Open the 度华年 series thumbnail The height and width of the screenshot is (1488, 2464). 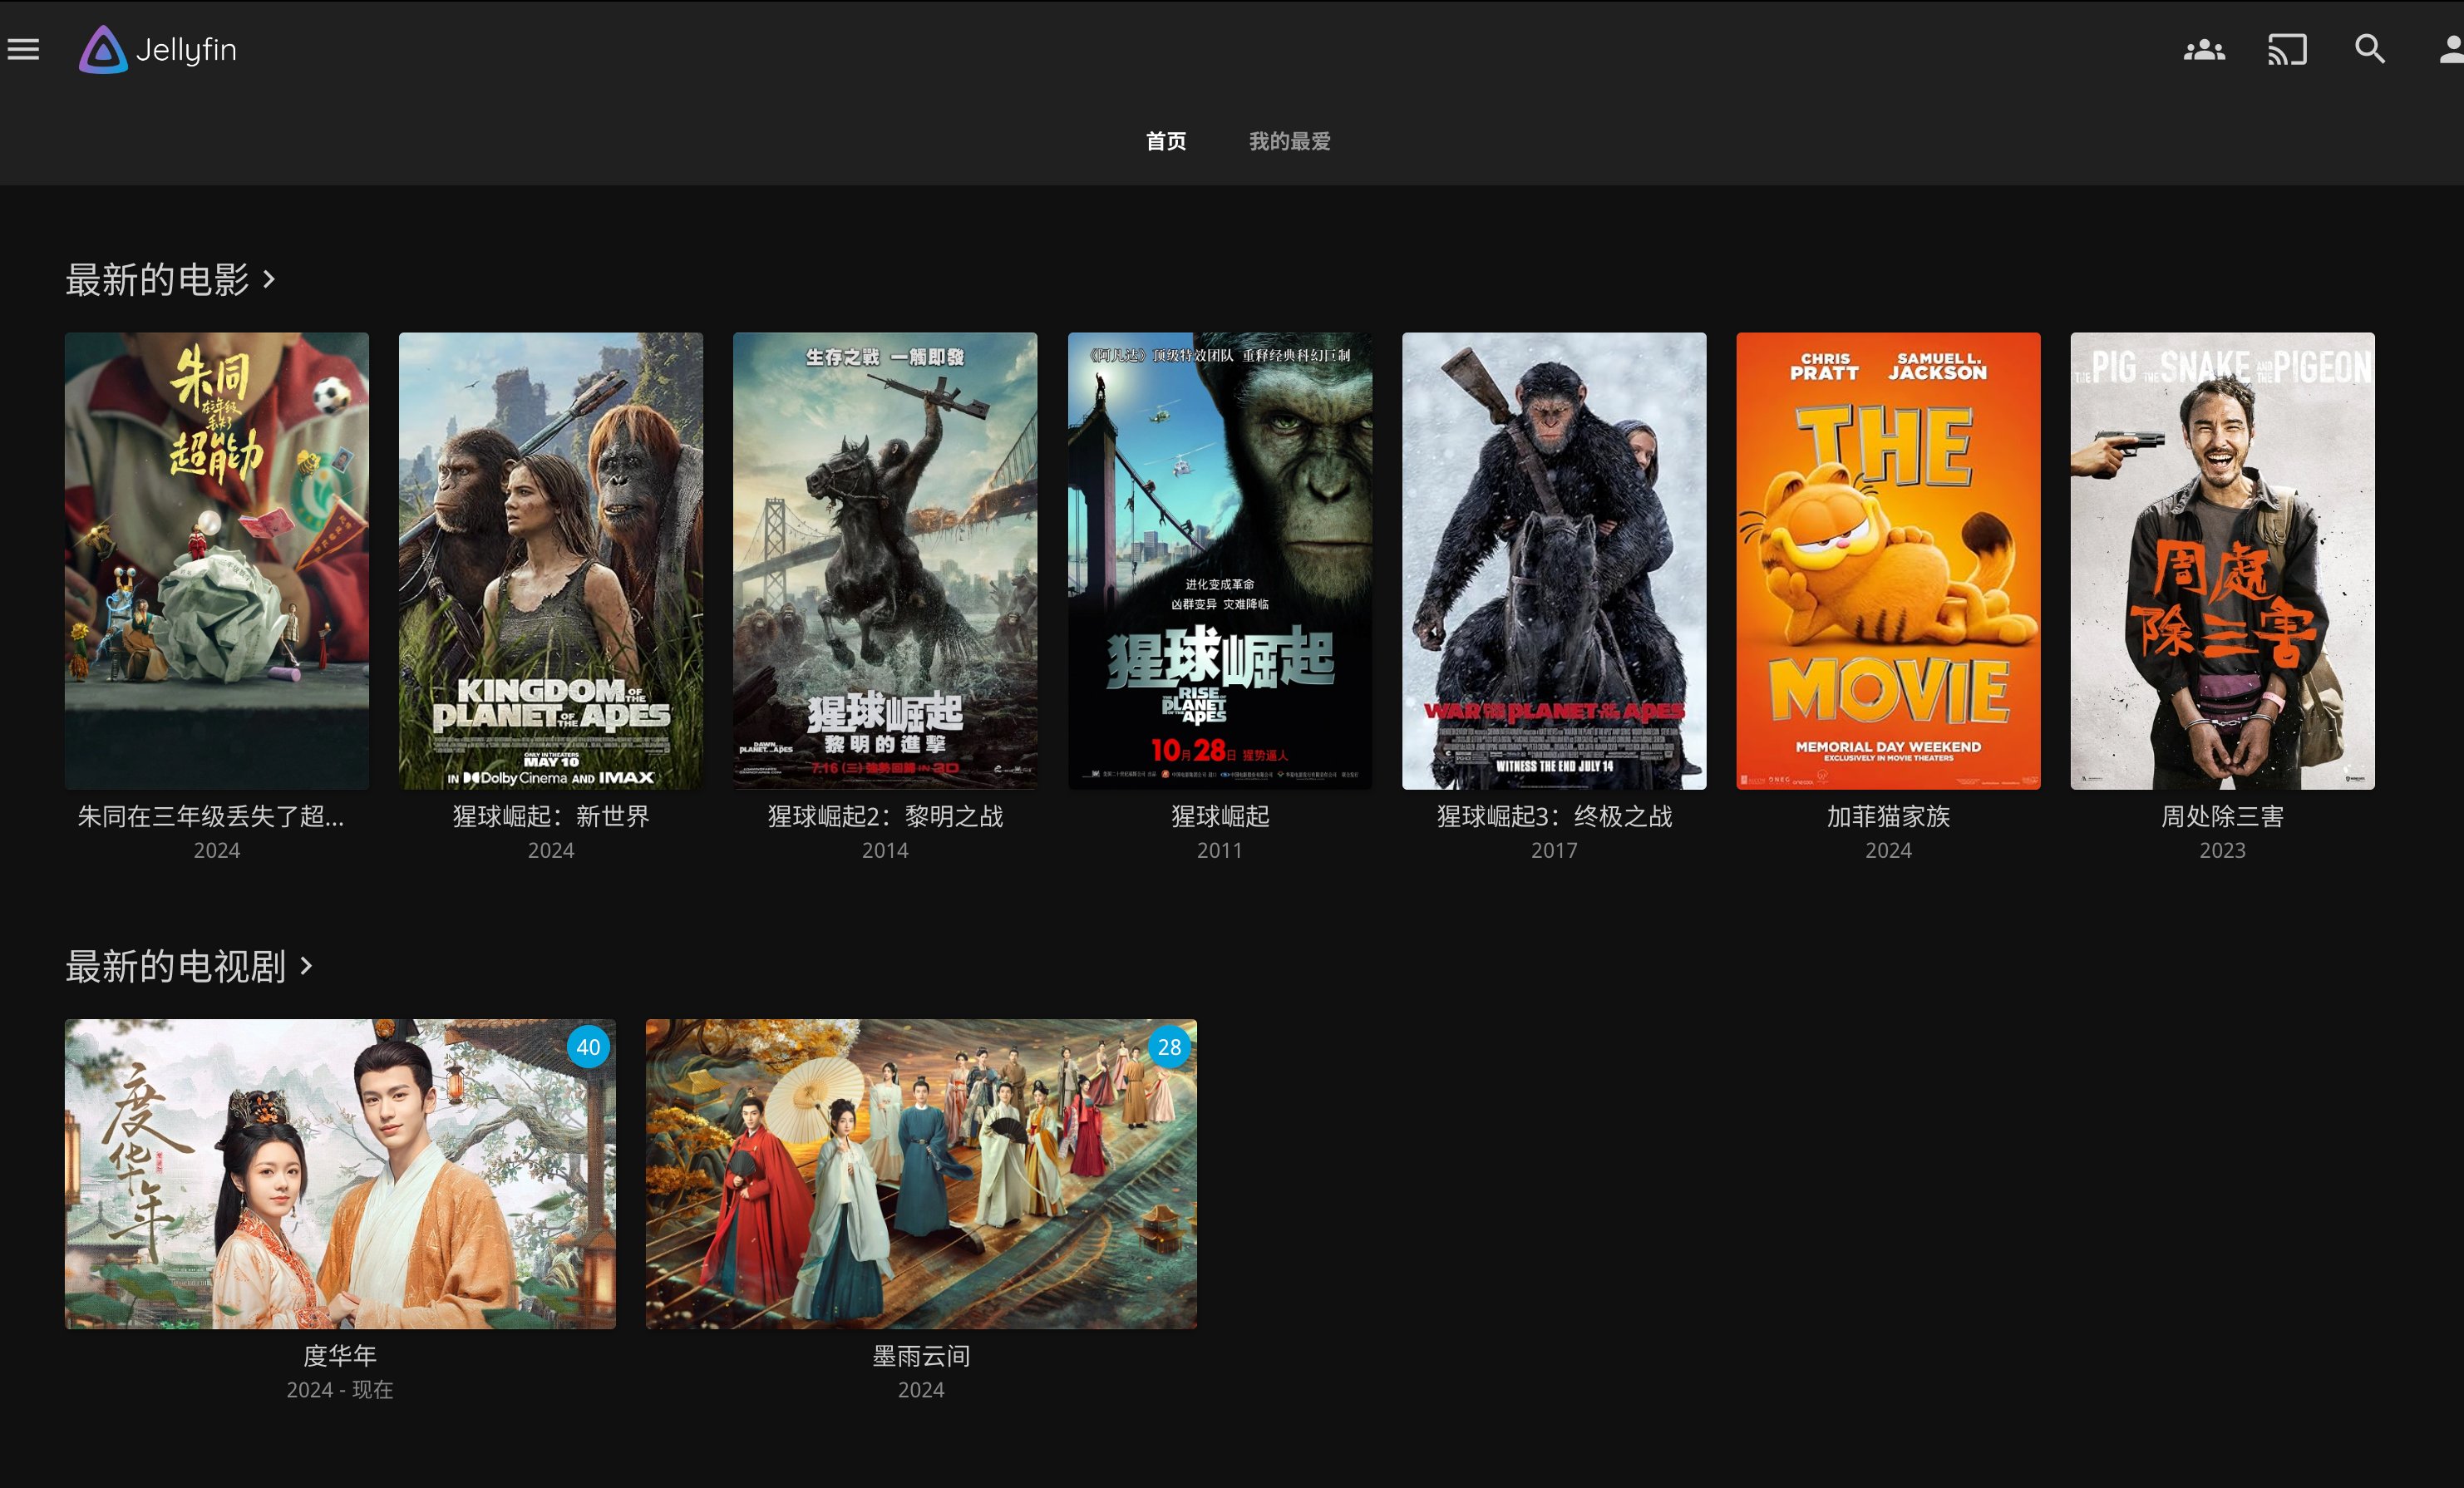point(340,1174)
